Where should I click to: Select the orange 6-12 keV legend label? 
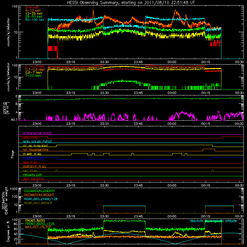(33, 10)
